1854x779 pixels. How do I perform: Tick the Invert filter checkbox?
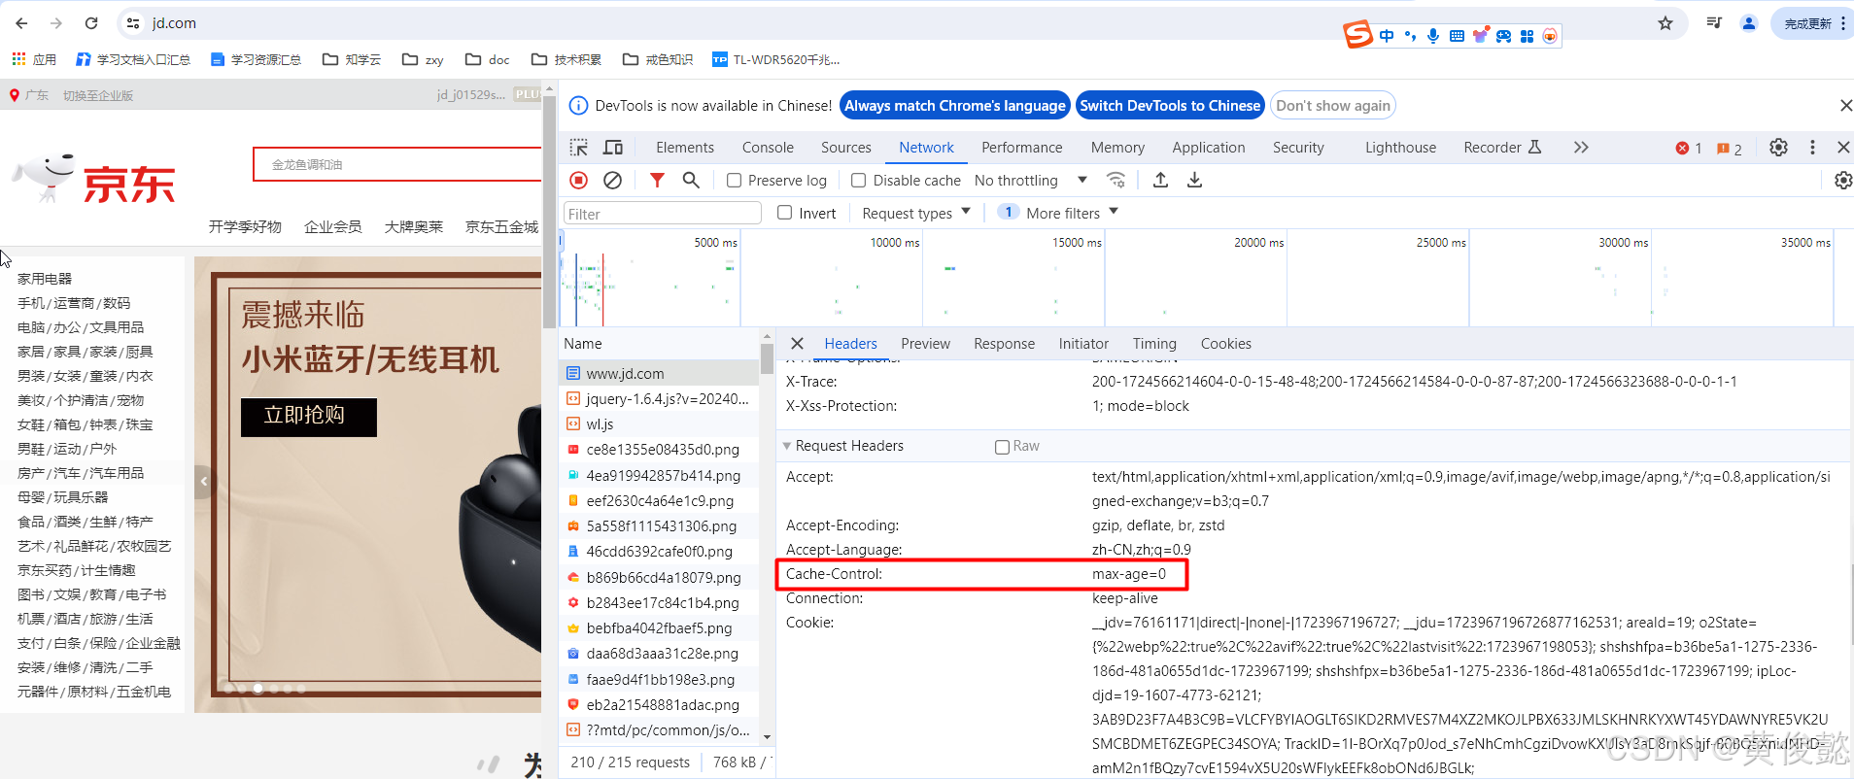785,213
